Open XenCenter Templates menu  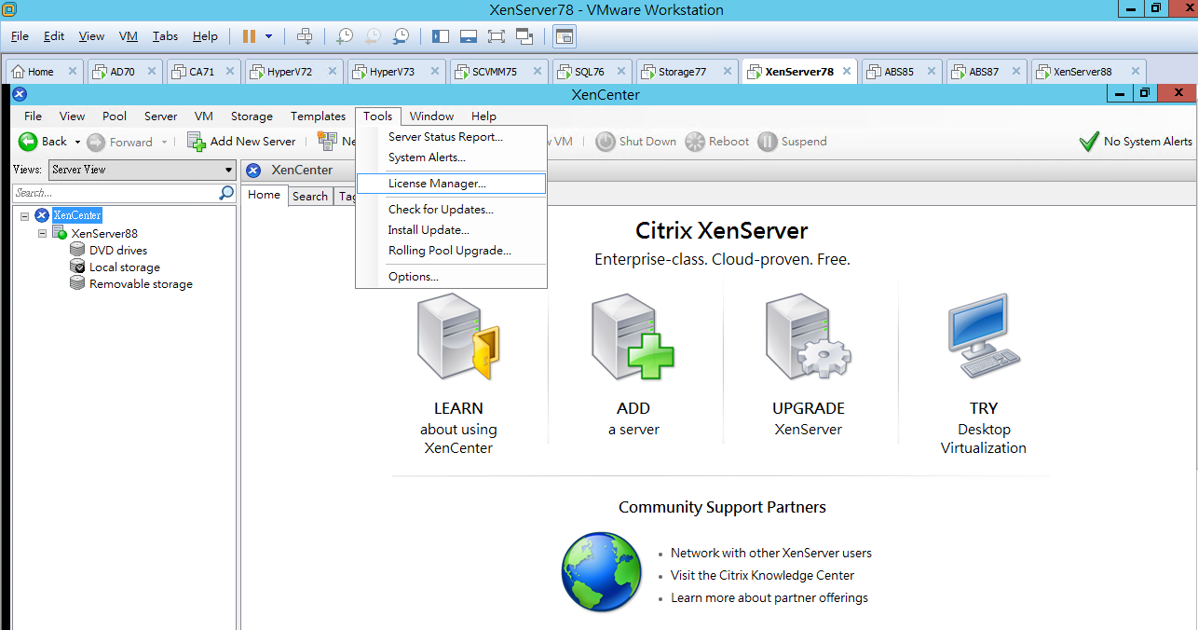pyautogui.click(x=318, y=116)
